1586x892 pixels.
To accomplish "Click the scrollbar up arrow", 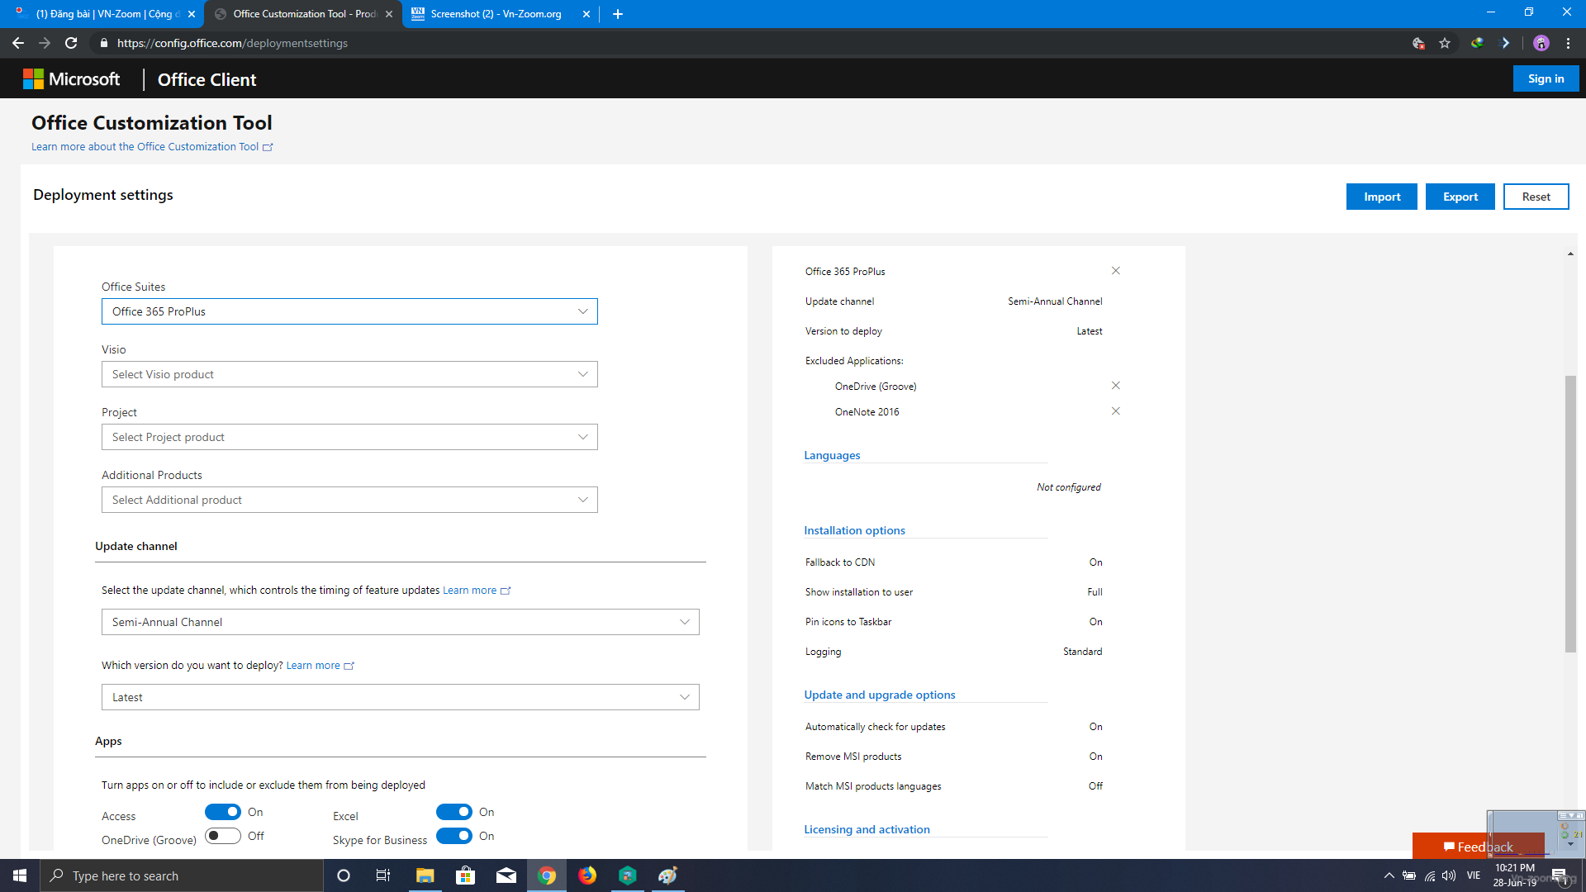I will click(x=1570, y=254).
